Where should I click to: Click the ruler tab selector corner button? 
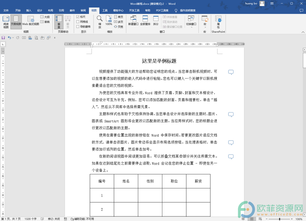(x=3, y=45)
